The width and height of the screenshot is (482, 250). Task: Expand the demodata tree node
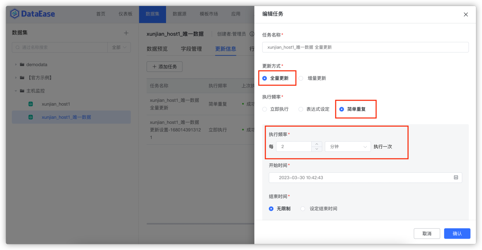pos(15,64)
